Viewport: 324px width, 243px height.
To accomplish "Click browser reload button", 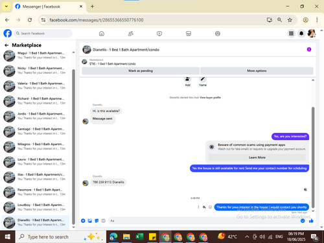I will coord(30,20).
